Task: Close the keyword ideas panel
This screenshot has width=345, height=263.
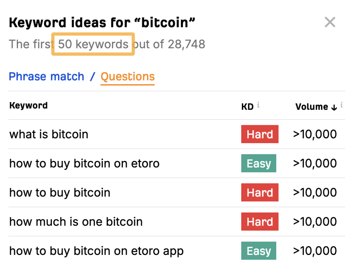Action: pyautogui.click(x=330, y=23)
